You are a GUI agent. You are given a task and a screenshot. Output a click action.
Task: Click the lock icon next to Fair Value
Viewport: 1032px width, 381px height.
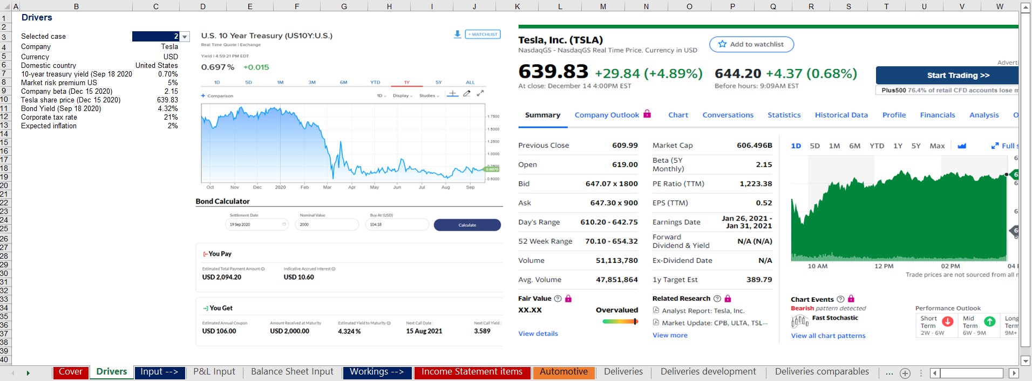pos(568,299)
